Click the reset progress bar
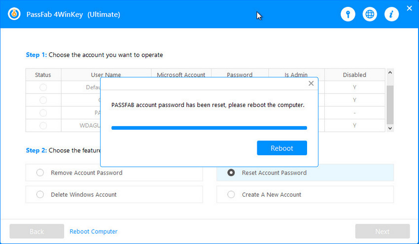The height and width of the screenshot is (244, 419). point(209,128)
